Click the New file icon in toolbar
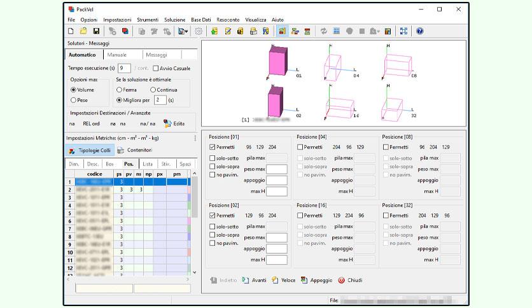Screen dimensions: 532x308 coord(71,31)
